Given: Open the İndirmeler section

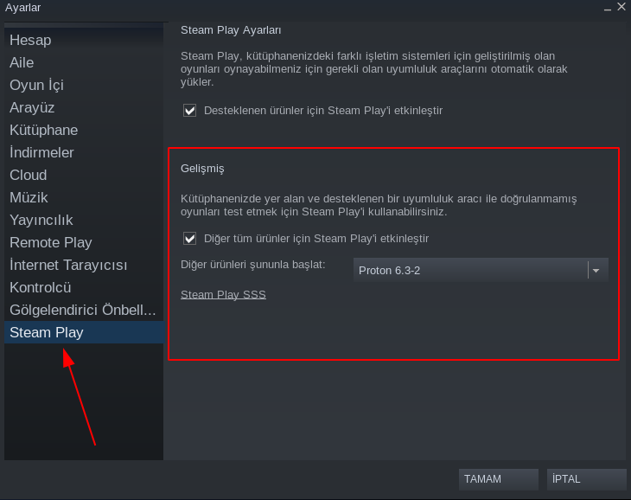Looking at the screenshot, I should [41, 153].
